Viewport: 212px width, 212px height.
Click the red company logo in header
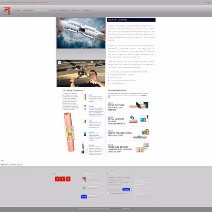(7, 11)
